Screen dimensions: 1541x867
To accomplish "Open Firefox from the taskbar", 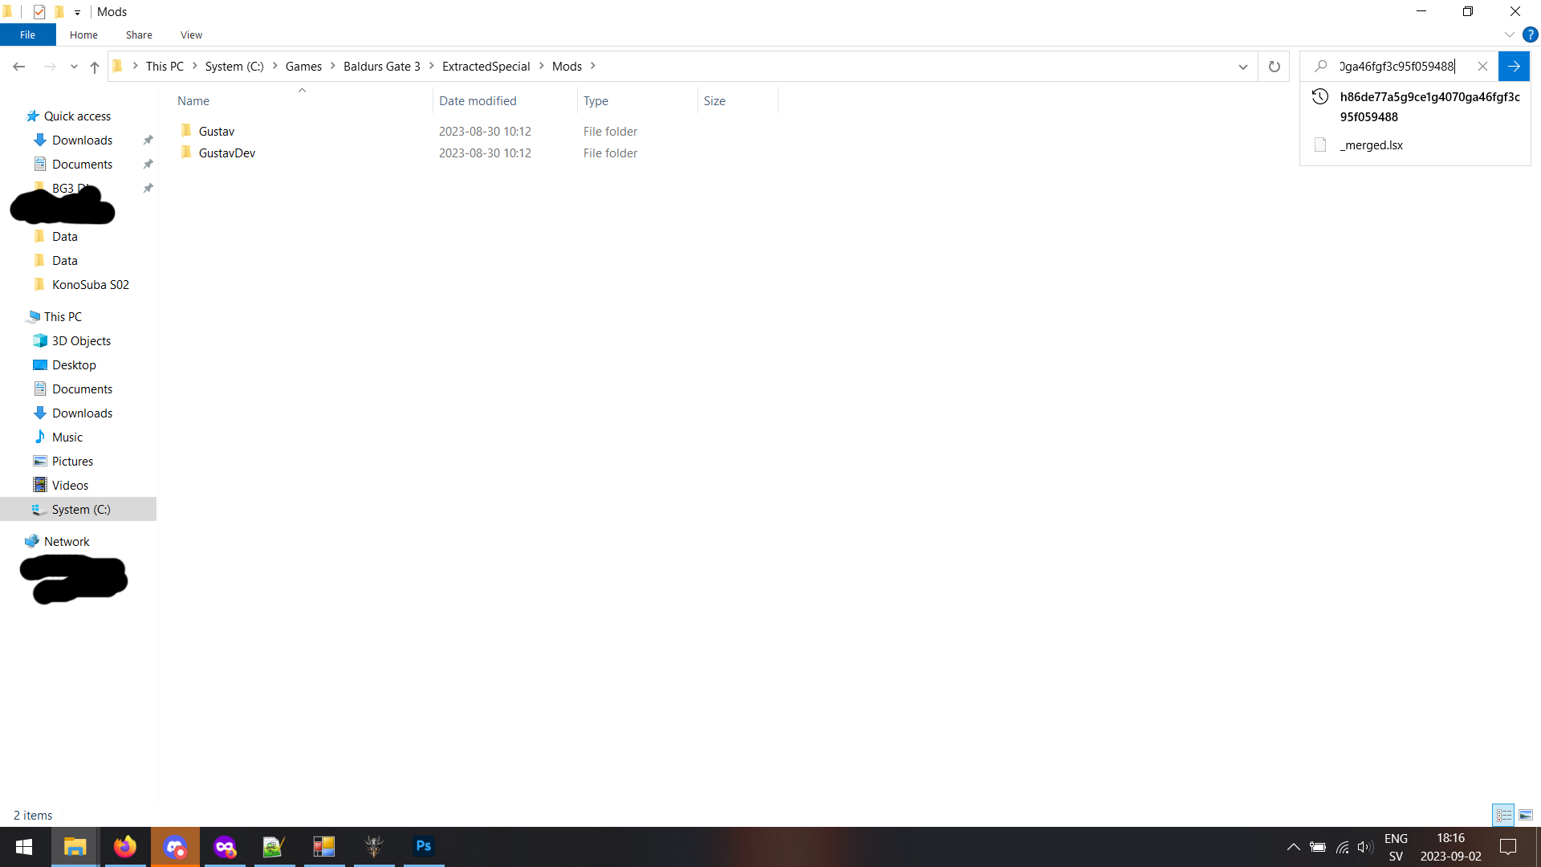I will click(x=125, y=847).
